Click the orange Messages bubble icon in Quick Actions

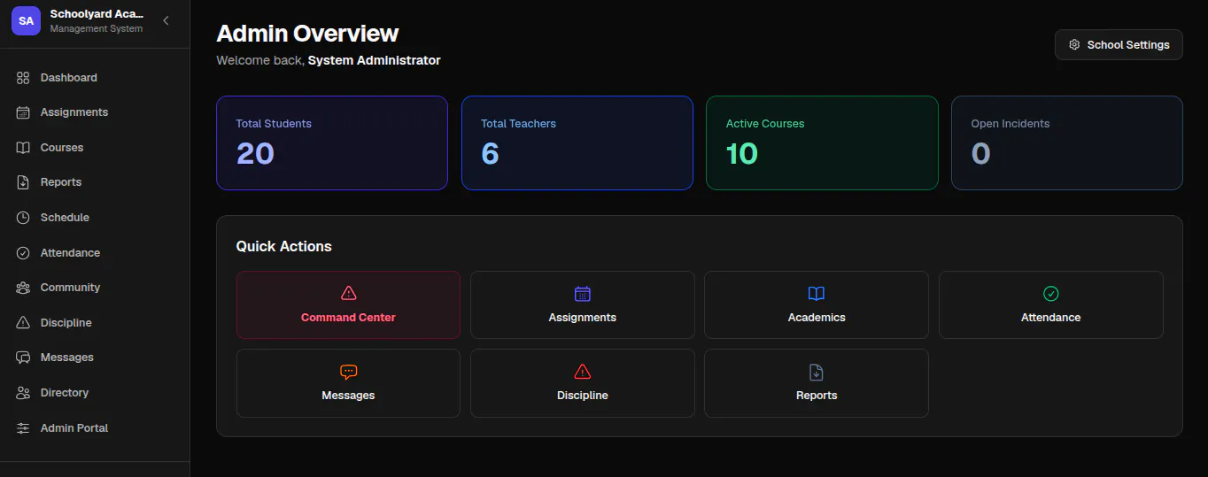[348, 372]
